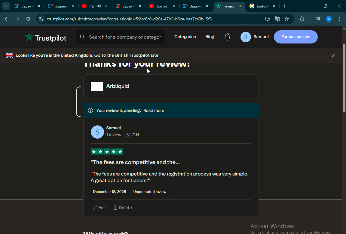Install app icon in address bar
The height and width of the screenshot is (234, 346).
[x=268, y=19]
